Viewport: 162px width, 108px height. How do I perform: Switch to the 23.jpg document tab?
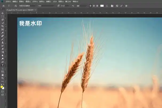[x=20, y=10]
